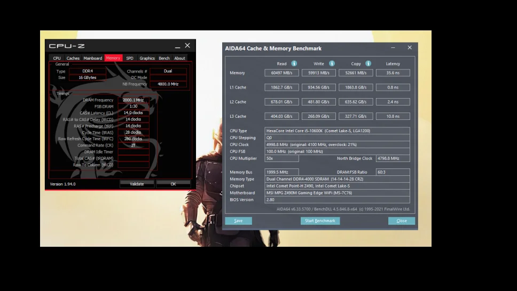Open the Mainboard tab
This screenshot has width=517, height=291.
click(x=92, y=58)
